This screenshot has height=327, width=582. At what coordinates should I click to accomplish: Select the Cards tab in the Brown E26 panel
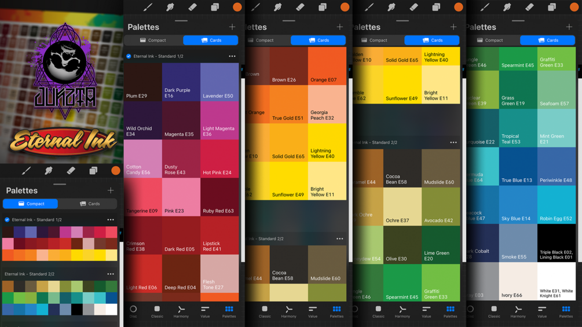[x=318, y=40]
